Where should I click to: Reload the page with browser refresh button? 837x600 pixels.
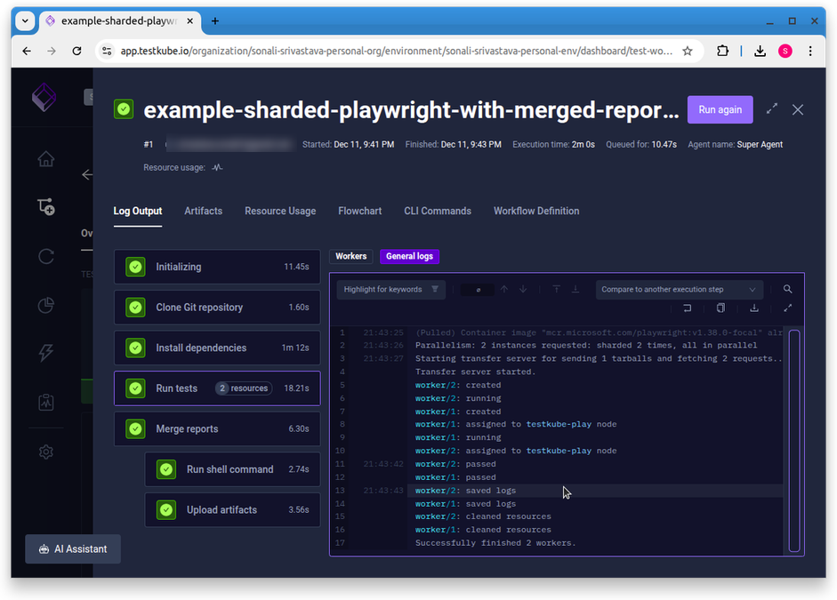tap(76, 51)
